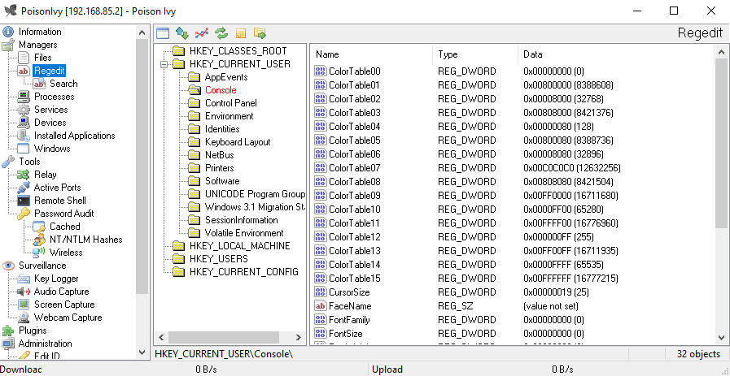Open Remote Shell tool
Image resolution: width=730 pixels, height=376 pixels.
59,201
